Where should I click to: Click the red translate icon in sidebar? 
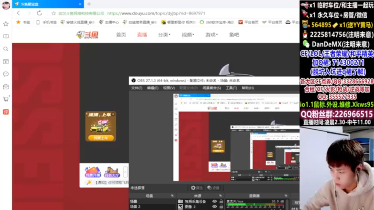click(x=6, y=112)
